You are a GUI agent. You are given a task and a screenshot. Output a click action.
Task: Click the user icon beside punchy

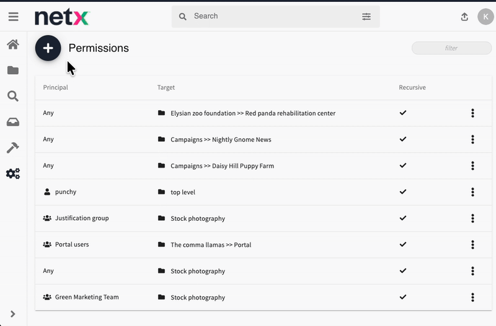[x=47, y=192]
